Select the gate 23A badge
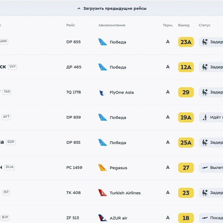 pyautogui.click(x=186, y=42)
